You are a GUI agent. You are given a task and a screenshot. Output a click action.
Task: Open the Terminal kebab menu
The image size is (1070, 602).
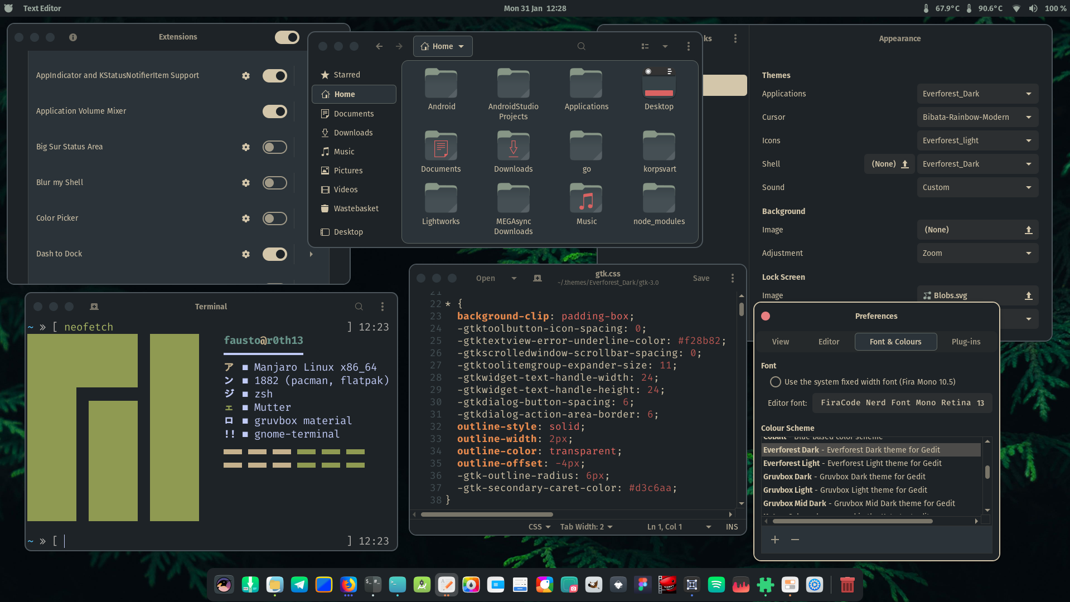pyautogui.click(x=383, y=307)
